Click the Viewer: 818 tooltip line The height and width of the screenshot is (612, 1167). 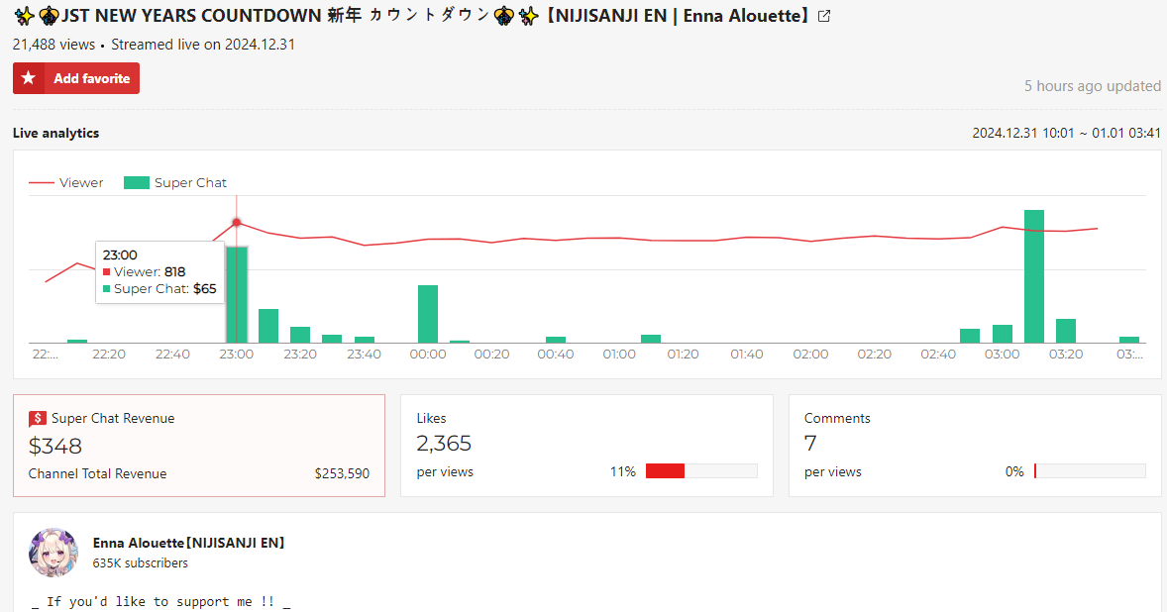(x=145, y=272)
